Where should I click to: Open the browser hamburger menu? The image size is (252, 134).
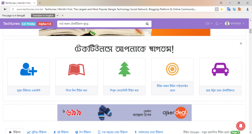(221, 3)
